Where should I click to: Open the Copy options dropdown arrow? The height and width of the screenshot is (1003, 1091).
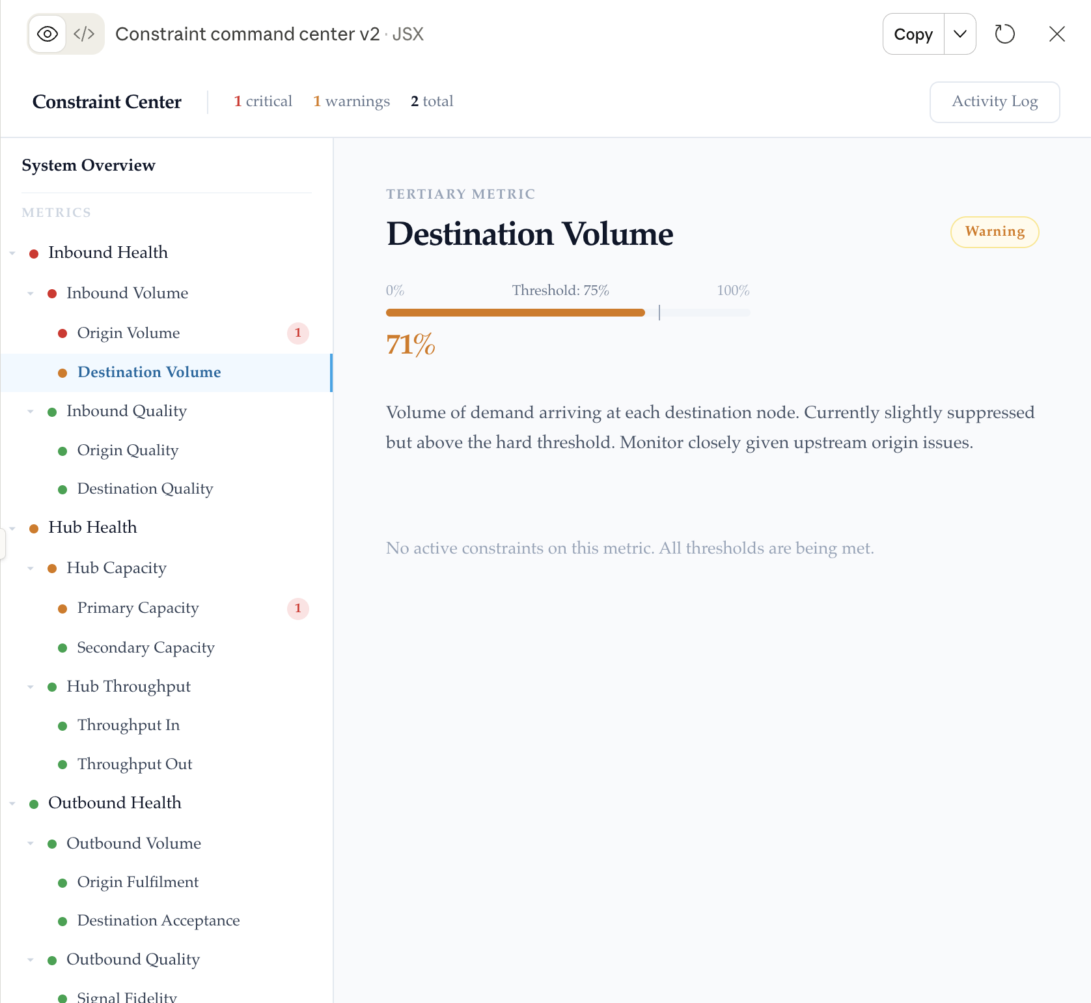pyautogui.click(x=960, y=34)
